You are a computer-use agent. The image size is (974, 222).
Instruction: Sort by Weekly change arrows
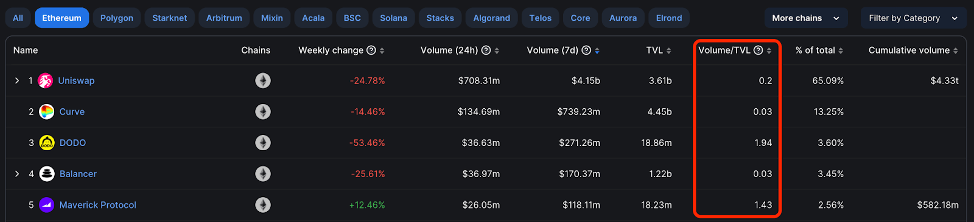pos(382,50)
